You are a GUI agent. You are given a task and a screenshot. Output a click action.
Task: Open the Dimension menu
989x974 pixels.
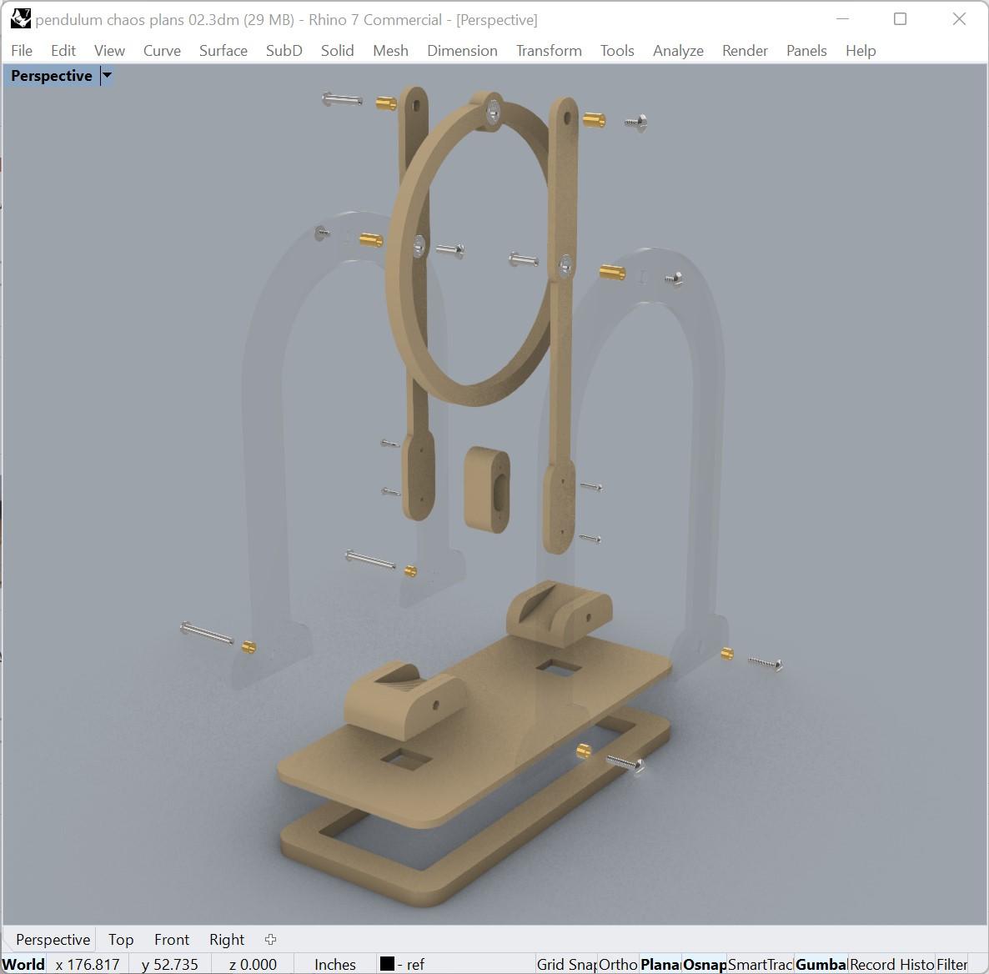(462, 51)
